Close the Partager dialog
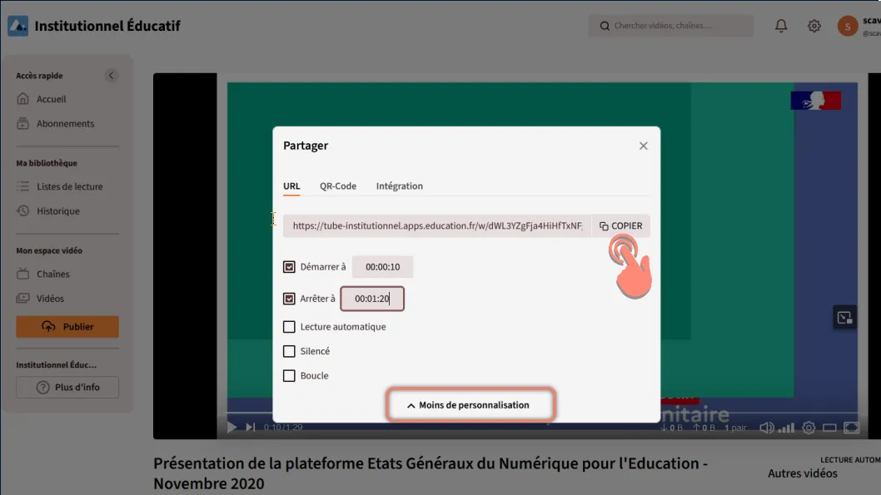This screenshot has width=881, height=495. pos(644,146)
